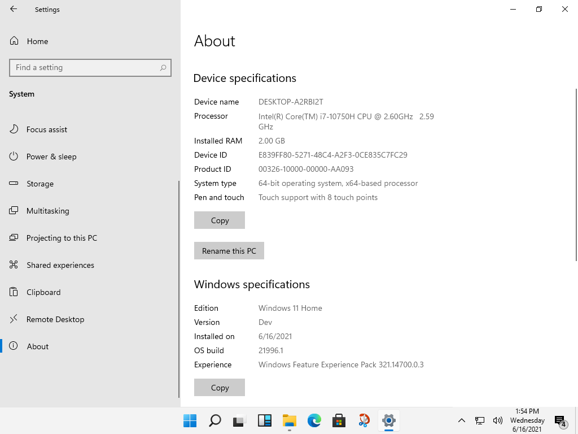Open File Explorer from taskbar
Image resolution: width=578 pixels, height=434 pixels.
tap(290, 420)
